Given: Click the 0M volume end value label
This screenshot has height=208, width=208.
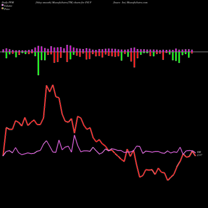Looking at the screenshot, I should [199, 152].
